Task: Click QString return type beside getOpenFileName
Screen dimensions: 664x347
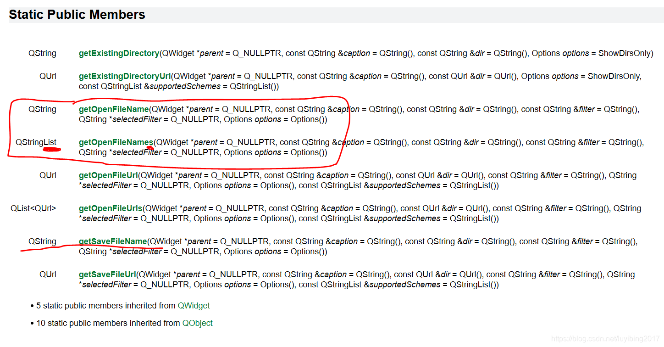Action: [x=42, y=109]
